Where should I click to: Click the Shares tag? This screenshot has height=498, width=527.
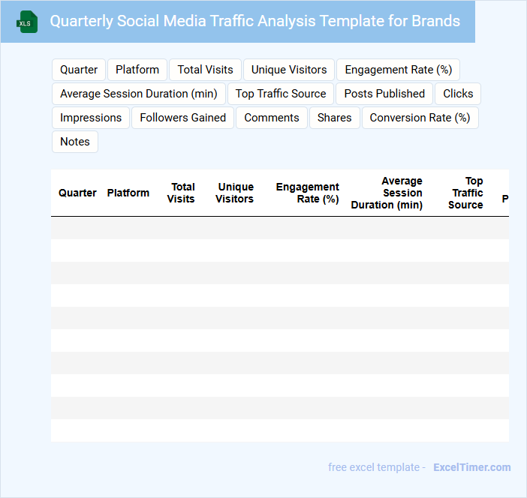(x=334, y=118)
